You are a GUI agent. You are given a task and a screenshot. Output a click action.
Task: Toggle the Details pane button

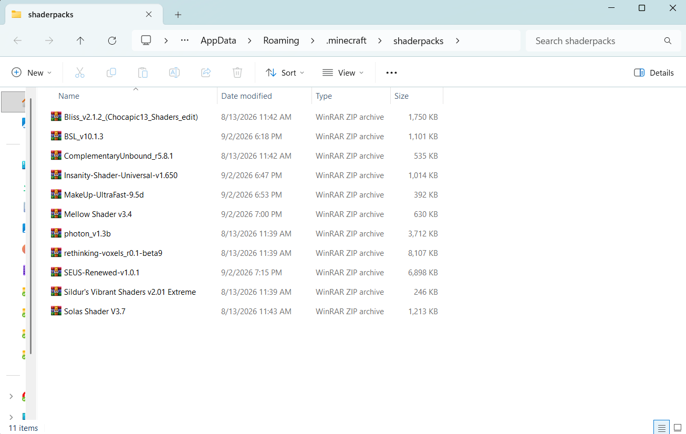coord(654,73)
